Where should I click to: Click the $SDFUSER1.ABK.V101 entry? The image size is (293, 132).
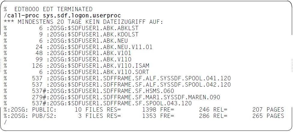[x=68, y=53]
